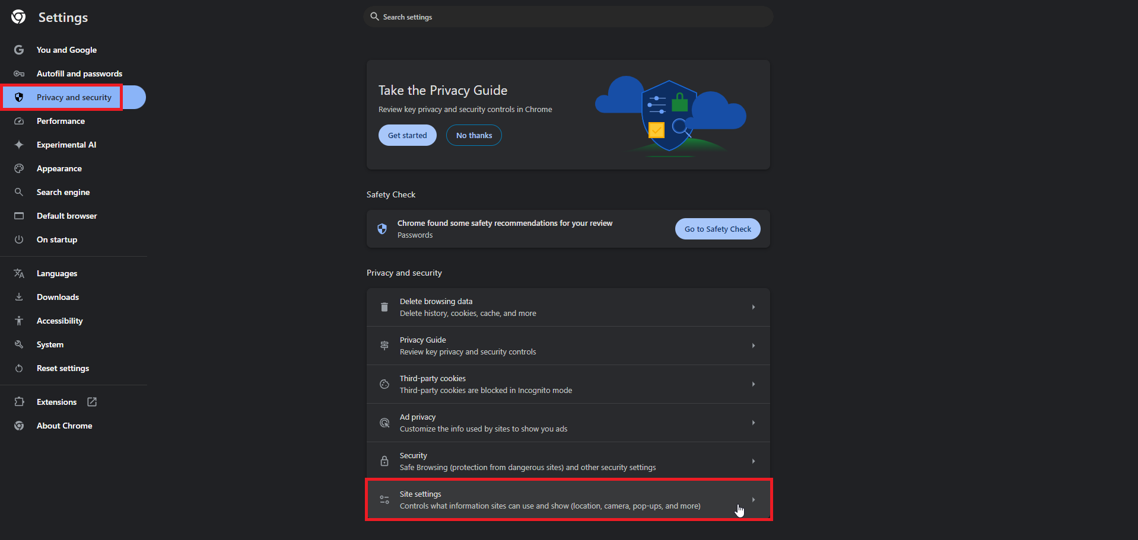Click Go to Safety Check button
The image size is (1138, 540).
point(718,229)
